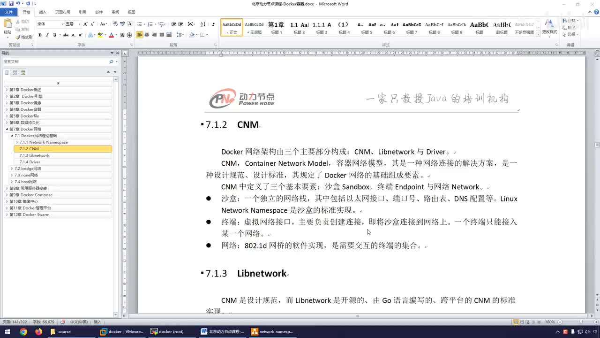Toggle bold formatting

[40, 35]
